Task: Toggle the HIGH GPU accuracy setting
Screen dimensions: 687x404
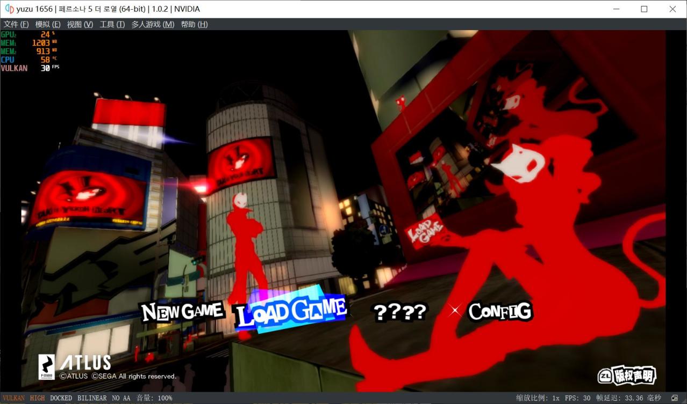Action: [x=38, y=398]
